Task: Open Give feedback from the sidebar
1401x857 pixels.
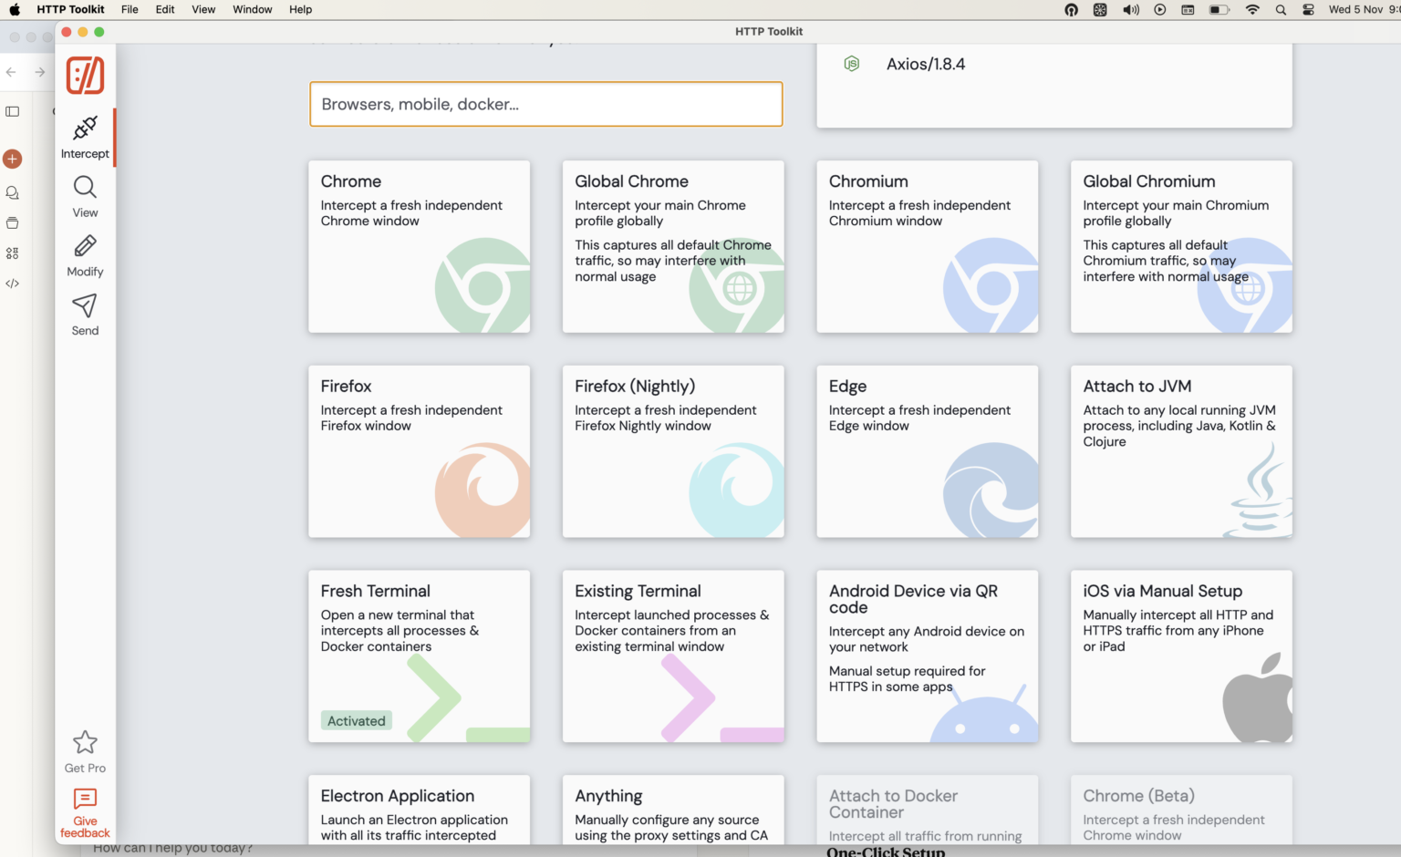Action: coord(84,811)
